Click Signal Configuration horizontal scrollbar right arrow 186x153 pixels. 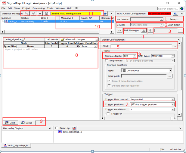click(175, 118)
